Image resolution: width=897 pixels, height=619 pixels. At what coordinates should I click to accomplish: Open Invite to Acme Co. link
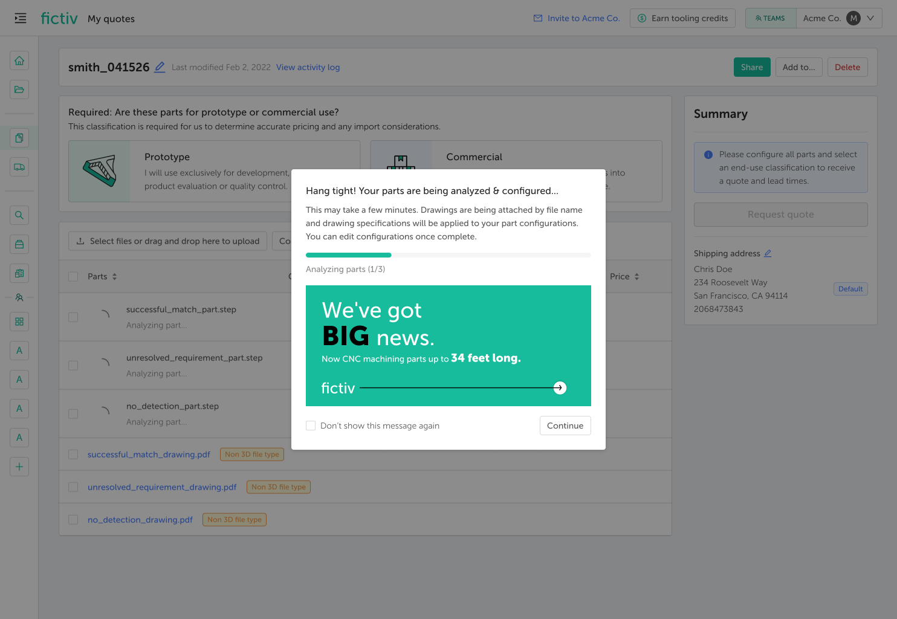click(577, 18)
